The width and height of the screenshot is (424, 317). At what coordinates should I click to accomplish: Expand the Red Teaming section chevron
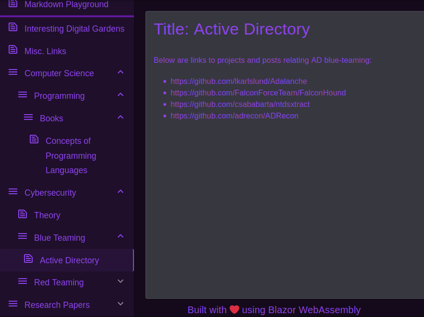pyautogui.click(x=121, y=282)
